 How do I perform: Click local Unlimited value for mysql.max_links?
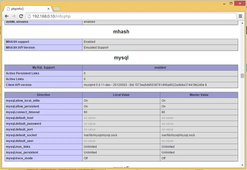tap(90, 147)
